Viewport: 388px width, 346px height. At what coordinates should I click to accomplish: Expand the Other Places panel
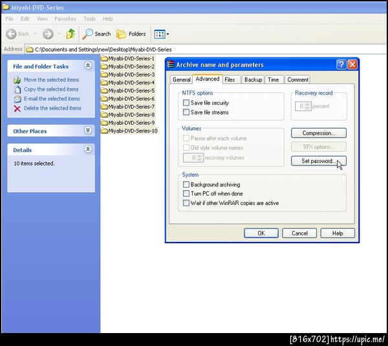tap(88, 130)
